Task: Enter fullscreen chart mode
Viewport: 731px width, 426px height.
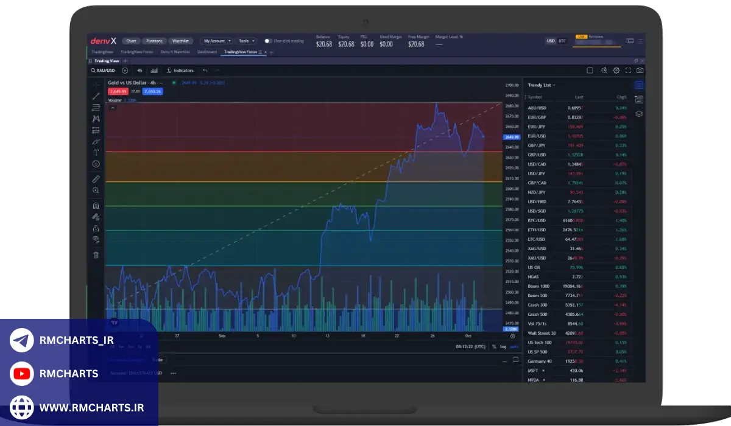Action: tap(628, 71)
